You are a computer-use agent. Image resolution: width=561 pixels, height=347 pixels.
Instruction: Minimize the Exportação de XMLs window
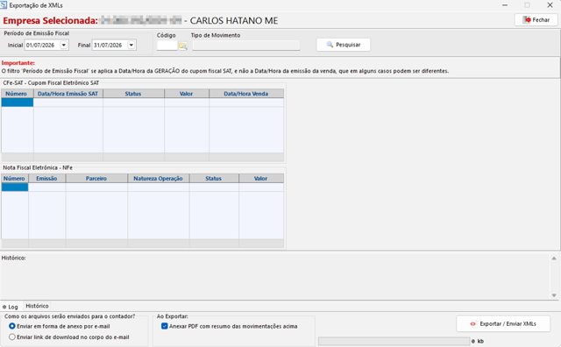click(505, 5)
